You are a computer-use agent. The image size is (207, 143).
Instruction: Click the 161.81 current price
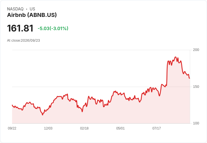click(x=20, y=28)
